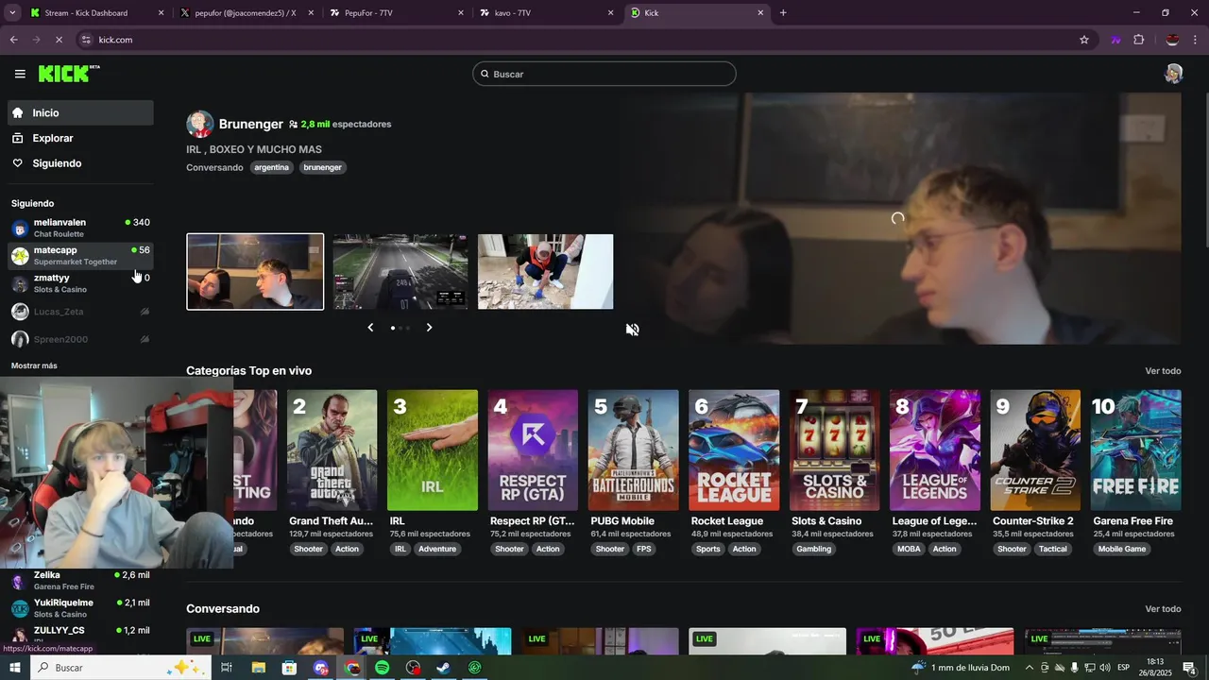The height and width of the screenshot is (680, 1209).
Task: Switch to the kavo - 7TV tab
Action: point(546,13)
